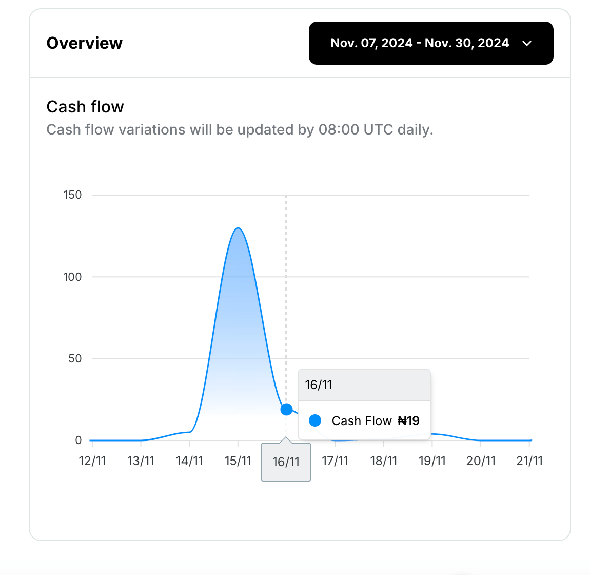This screenshot has width=590, height=575.
Task: Select the 21/11 x-axis date label
Action: pos(529,461)
